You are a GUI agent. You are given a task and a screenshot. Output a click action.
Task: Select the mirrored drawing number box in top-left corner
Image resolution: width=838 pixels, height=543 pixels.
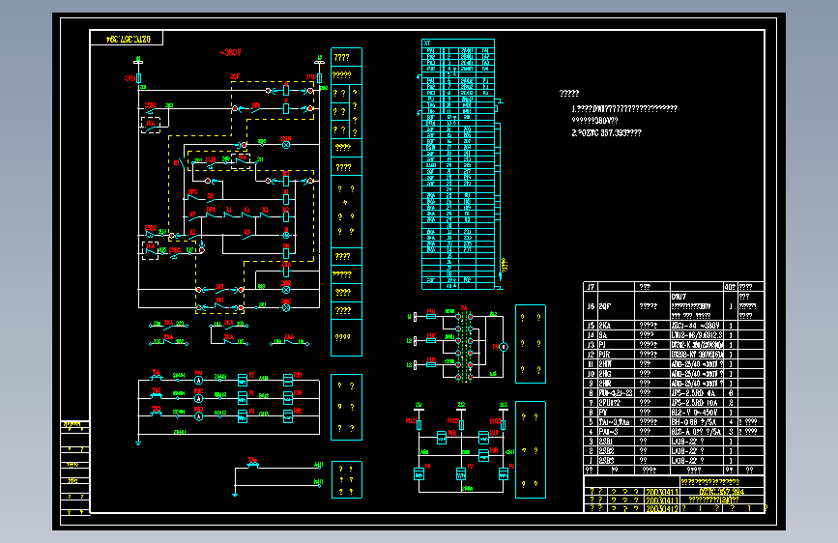pyautogui.click(x=127, y=39)
